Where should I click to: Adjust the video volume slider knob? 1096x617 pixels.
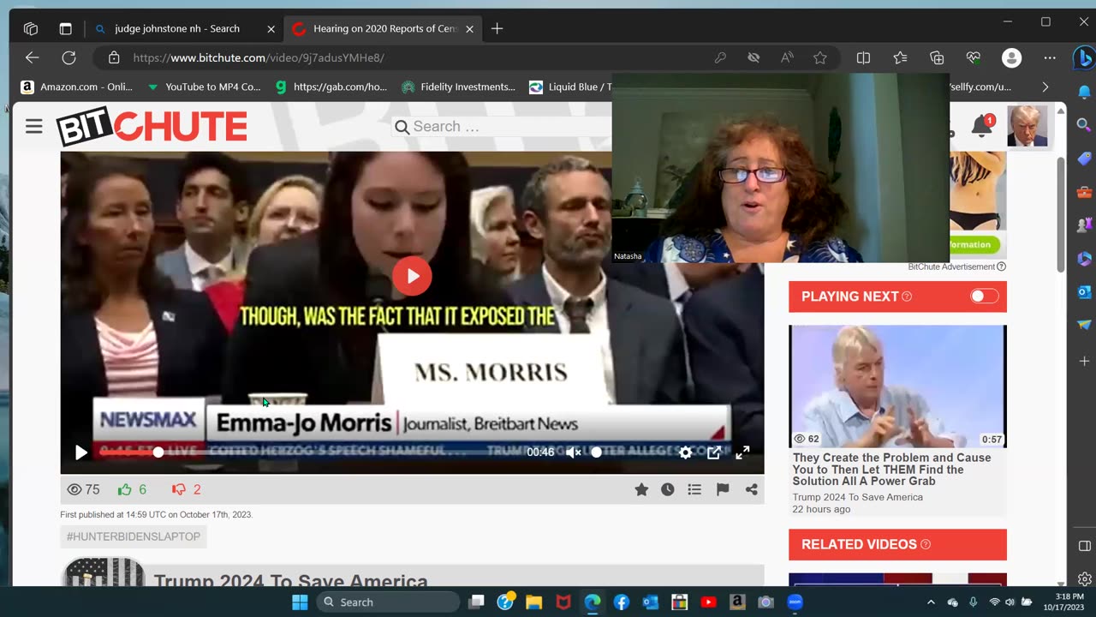[x=597, y=452]
